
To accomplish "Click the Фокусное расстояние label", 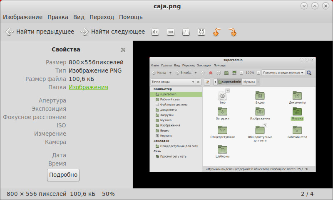I will pyautogui.click(x=35, y=117).
